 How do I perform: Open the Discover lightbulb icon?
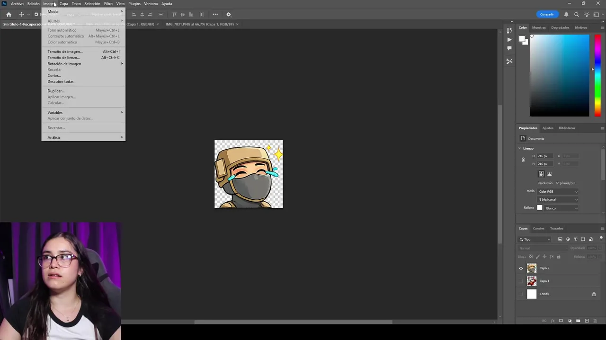tap(587, 15)
